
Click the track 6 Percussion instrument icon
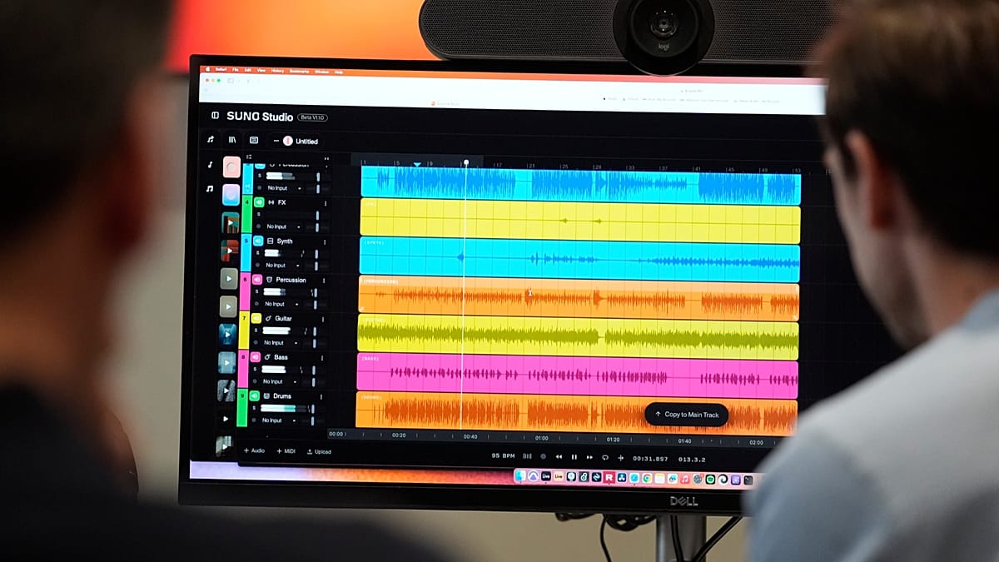coord(269,280)
